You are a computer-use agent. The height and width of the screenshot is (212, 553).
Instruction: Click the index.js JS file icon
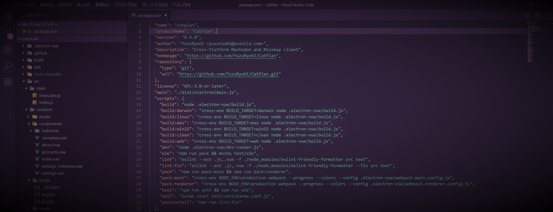click(34, 103)
